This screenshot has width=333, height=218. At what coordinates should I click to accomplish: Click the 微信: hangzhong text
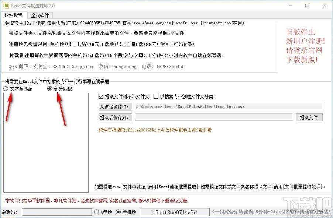click(x=118, y=67)
